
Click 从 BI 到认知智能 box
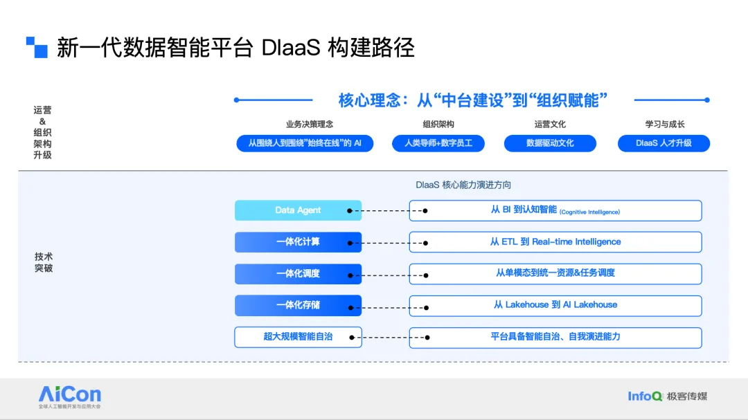[555, 210]
